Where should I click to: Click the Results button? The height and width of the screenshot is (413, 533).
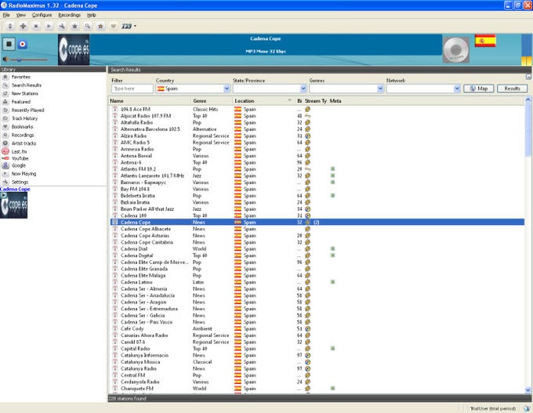coord(513,89)
